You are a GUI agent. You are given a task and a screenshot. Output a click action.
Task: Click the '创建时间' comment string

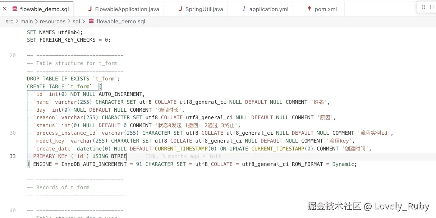point(355,149)
